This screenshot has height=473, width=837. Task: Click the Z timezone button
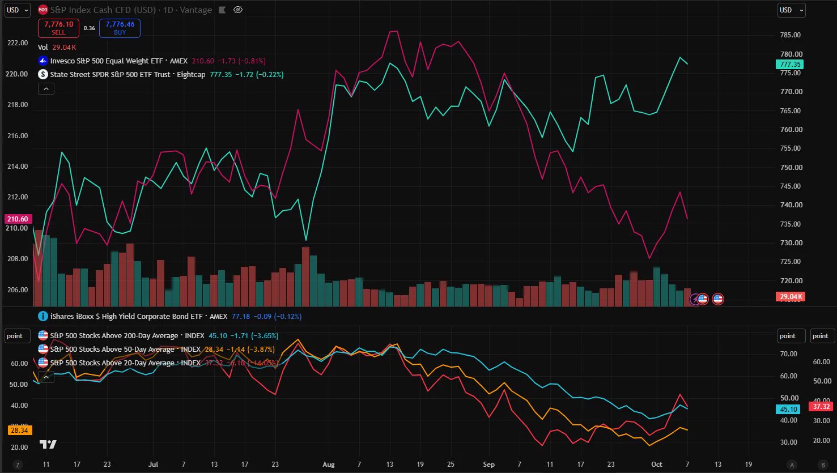point(18,465)
